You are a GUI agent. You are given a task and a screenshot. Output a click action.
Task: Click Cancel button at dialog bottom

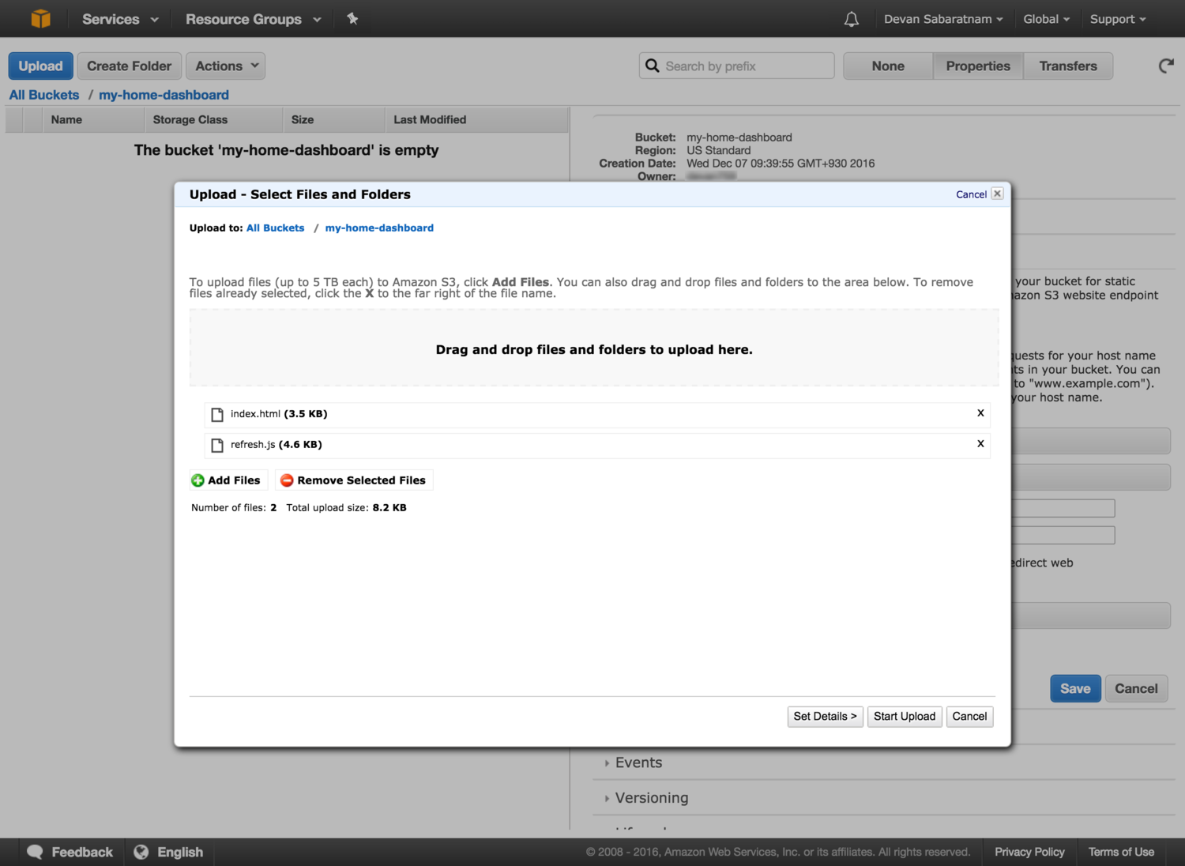tap(969, 717)
